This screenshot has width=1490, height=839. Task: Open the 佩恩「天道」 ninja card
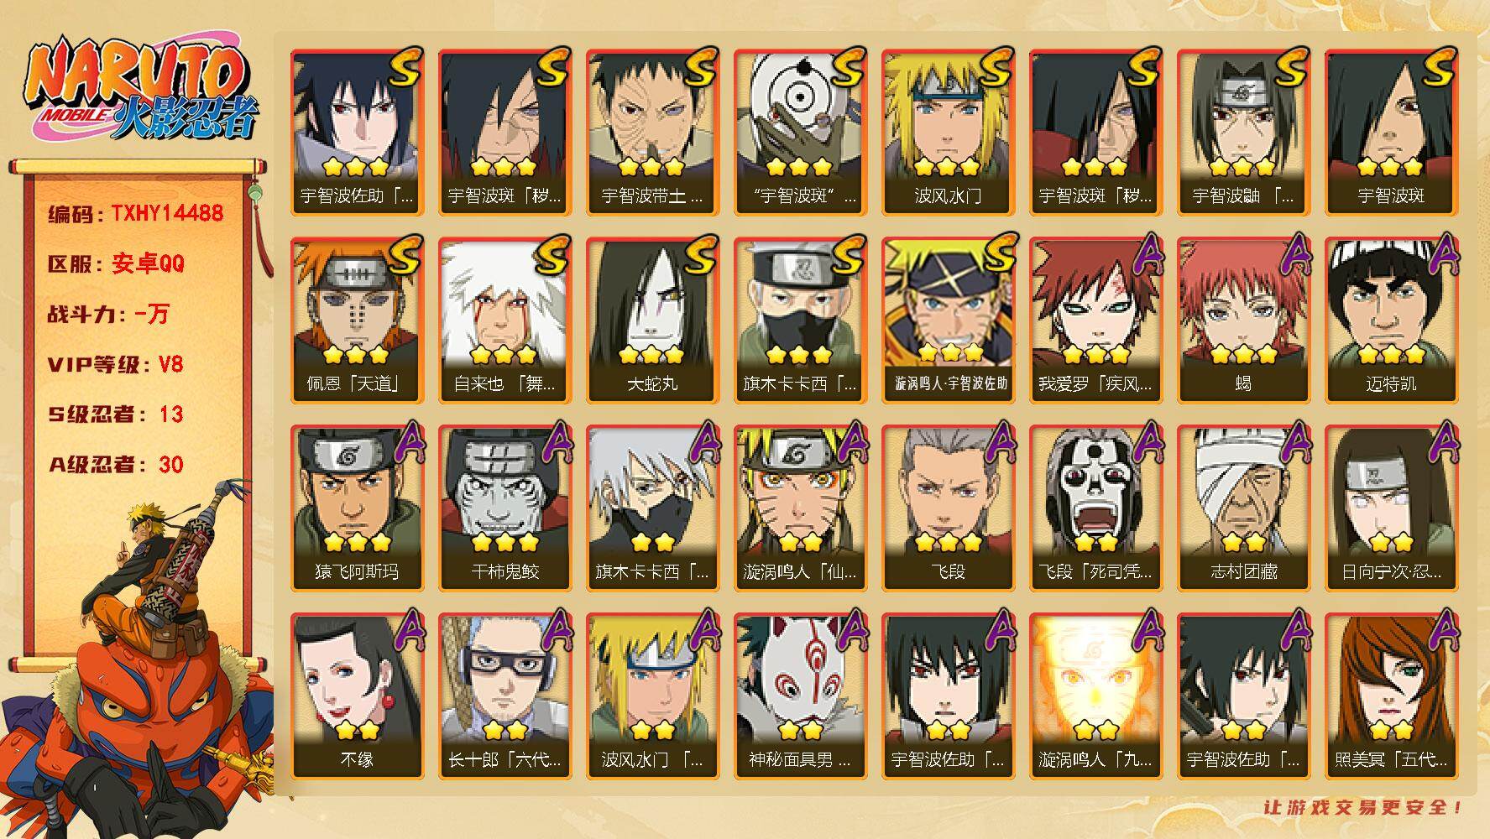(357, 320)
